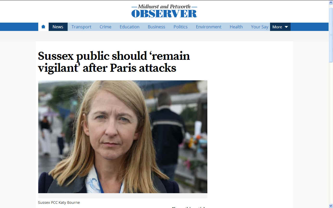Click the Sussex PCC Katy Bourne caption

[x=59, y=203]
